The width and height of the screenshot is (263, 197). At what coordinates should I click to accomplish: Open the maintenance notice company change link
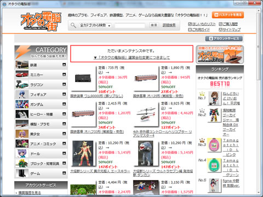pos(131,57)
